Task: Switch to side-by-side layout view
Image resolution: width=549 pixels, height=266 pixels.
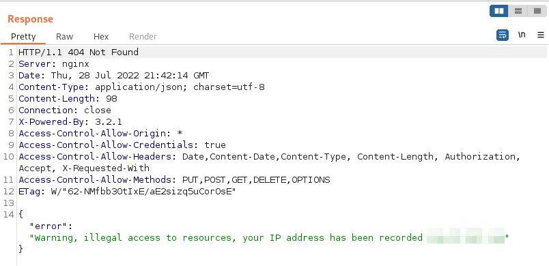Action: click(499, 11)
